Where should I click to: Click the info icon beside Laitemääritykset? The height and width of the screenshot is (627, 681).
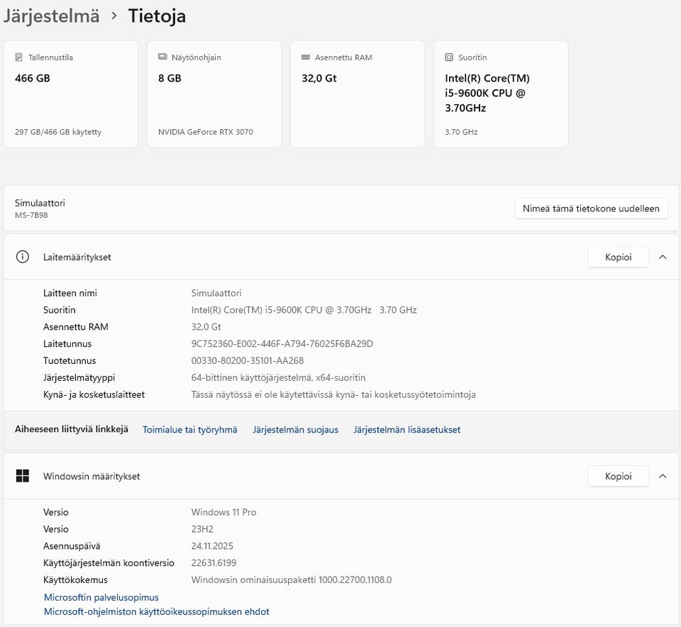(x=23, y=257)
